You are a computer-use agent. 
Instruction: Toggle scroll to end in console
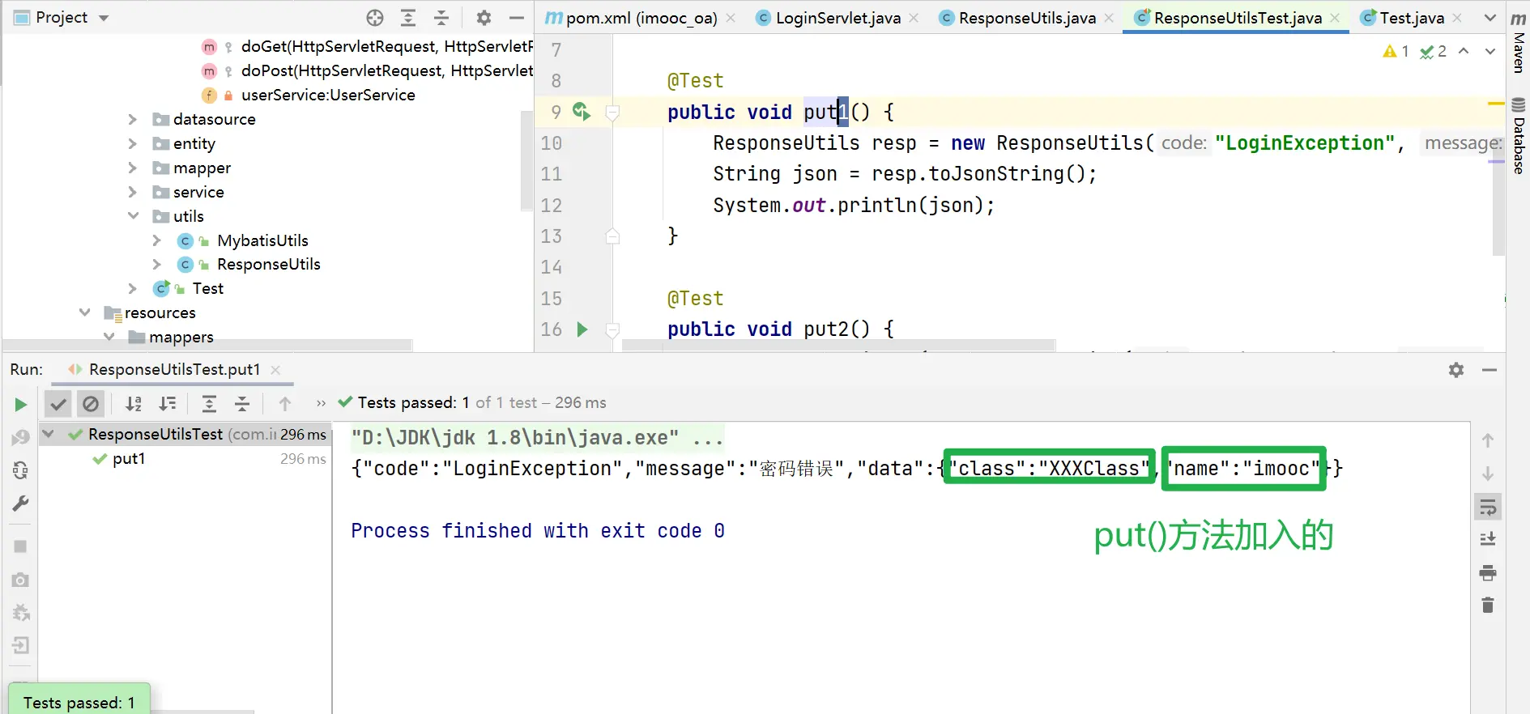tap(1488, 539)
